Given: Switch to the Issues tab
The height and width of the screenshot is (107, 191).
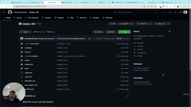Looking at the screenshot, I should 18,18.
